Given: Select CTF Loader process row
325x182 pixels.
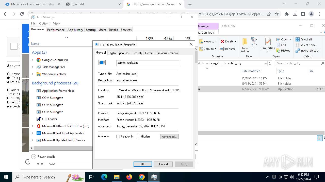Looking at the screenshot, I should click(61, 119).
